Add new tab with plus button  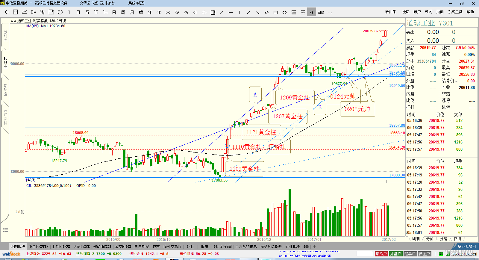click(314, 247)
